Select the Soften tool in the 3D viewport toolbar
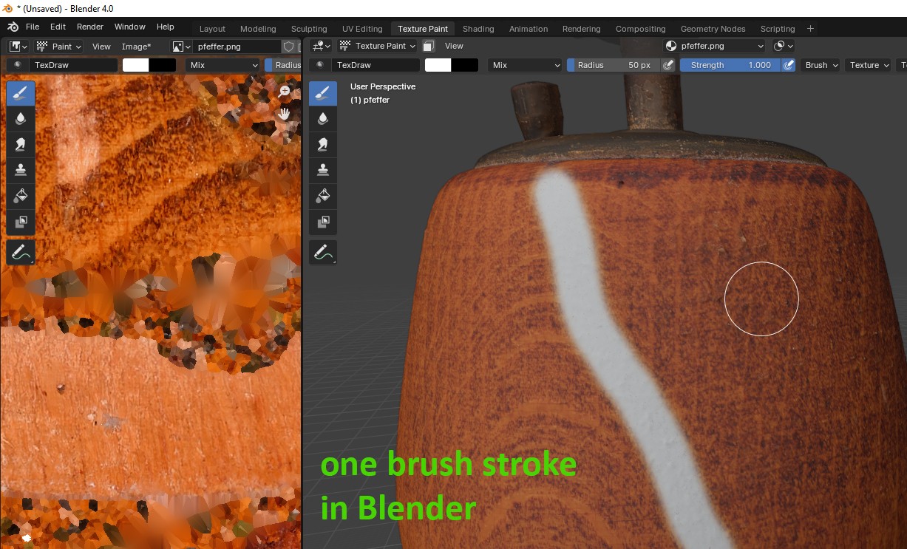Screen dimensions: 907x549 coord(323,118)
